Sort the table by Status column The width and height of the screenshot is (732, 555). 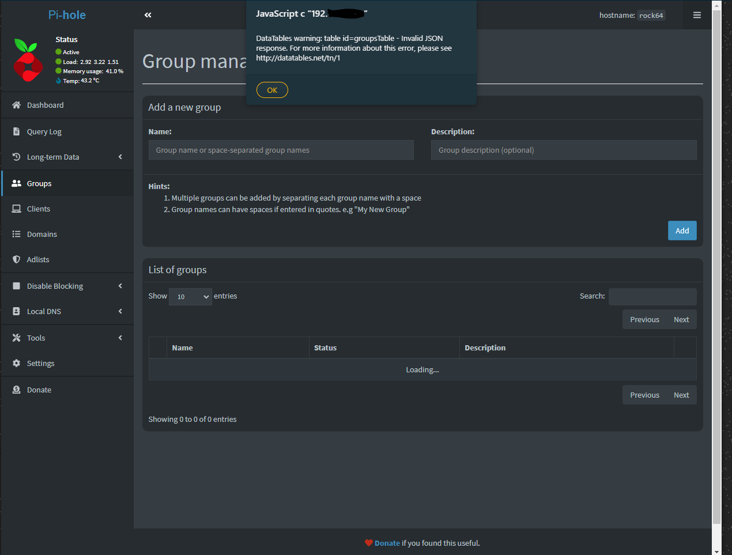coord(384,348)
